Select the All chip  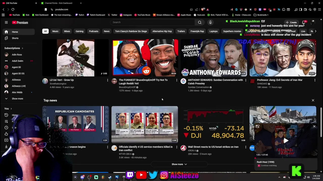45,31
